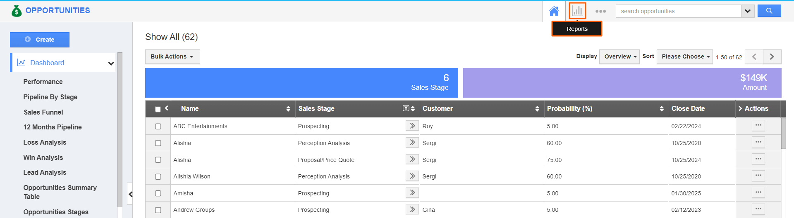The image size is (794, 218).
Task: Open Sales Funnel in sidebar
Action: [43, 112]
